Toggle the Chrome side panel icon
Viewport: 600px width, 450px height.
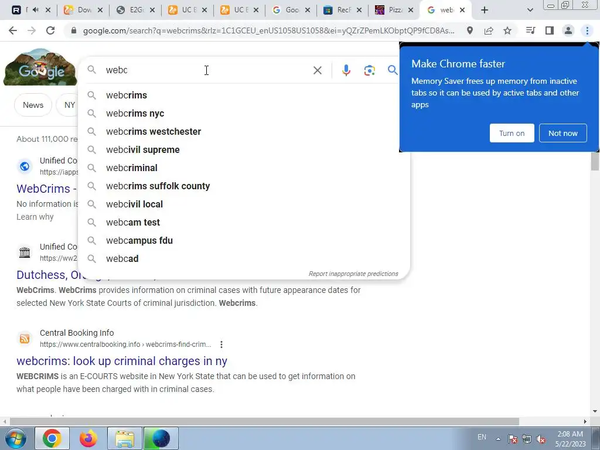tap(550, 30)
